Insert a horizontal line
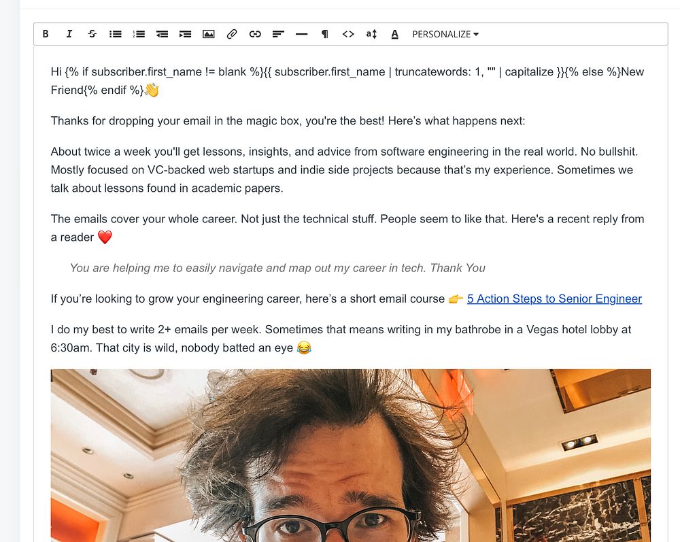The height and width of the screenshot is (542, 680). point(301,34)
